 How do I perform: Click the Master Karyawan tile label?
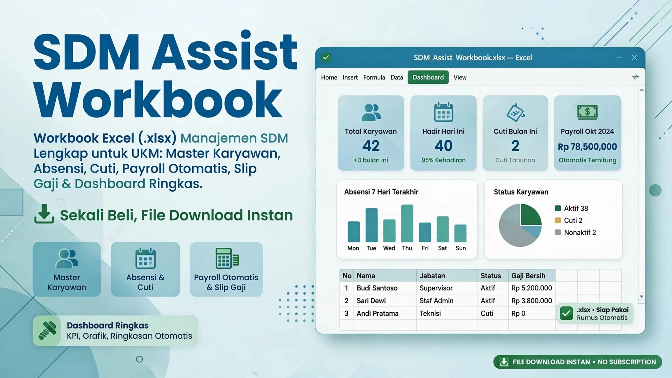pyautogui.click(x=67, y=283)
